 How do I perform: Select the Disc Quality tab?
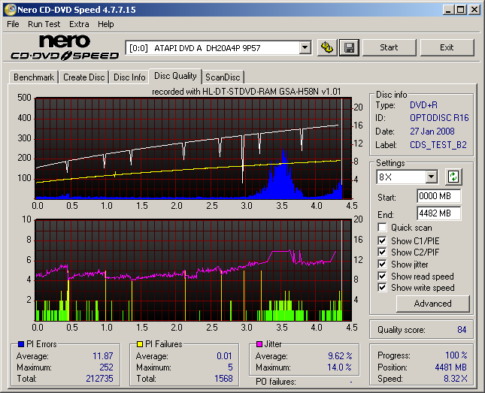pos(175,76)
